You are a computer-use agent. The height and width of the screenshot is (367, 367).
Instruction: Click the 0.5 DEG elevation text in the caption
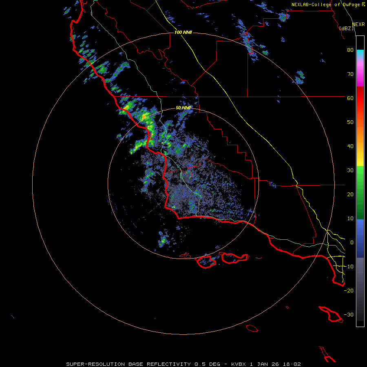(x=208, y=364)
